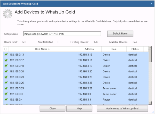Image resolution: width=155 pixels, height=114 pixels.
Task: Click the Host Name sort arrow indicator
Action: pyautogui.click(x=49, y=49)
